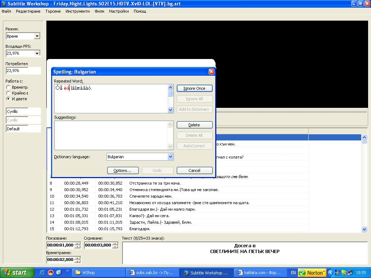The image size is (371, 278).
Task: Select subtitle row 8 Отстраниха те за три мача
Action: (x=178, y=183)
